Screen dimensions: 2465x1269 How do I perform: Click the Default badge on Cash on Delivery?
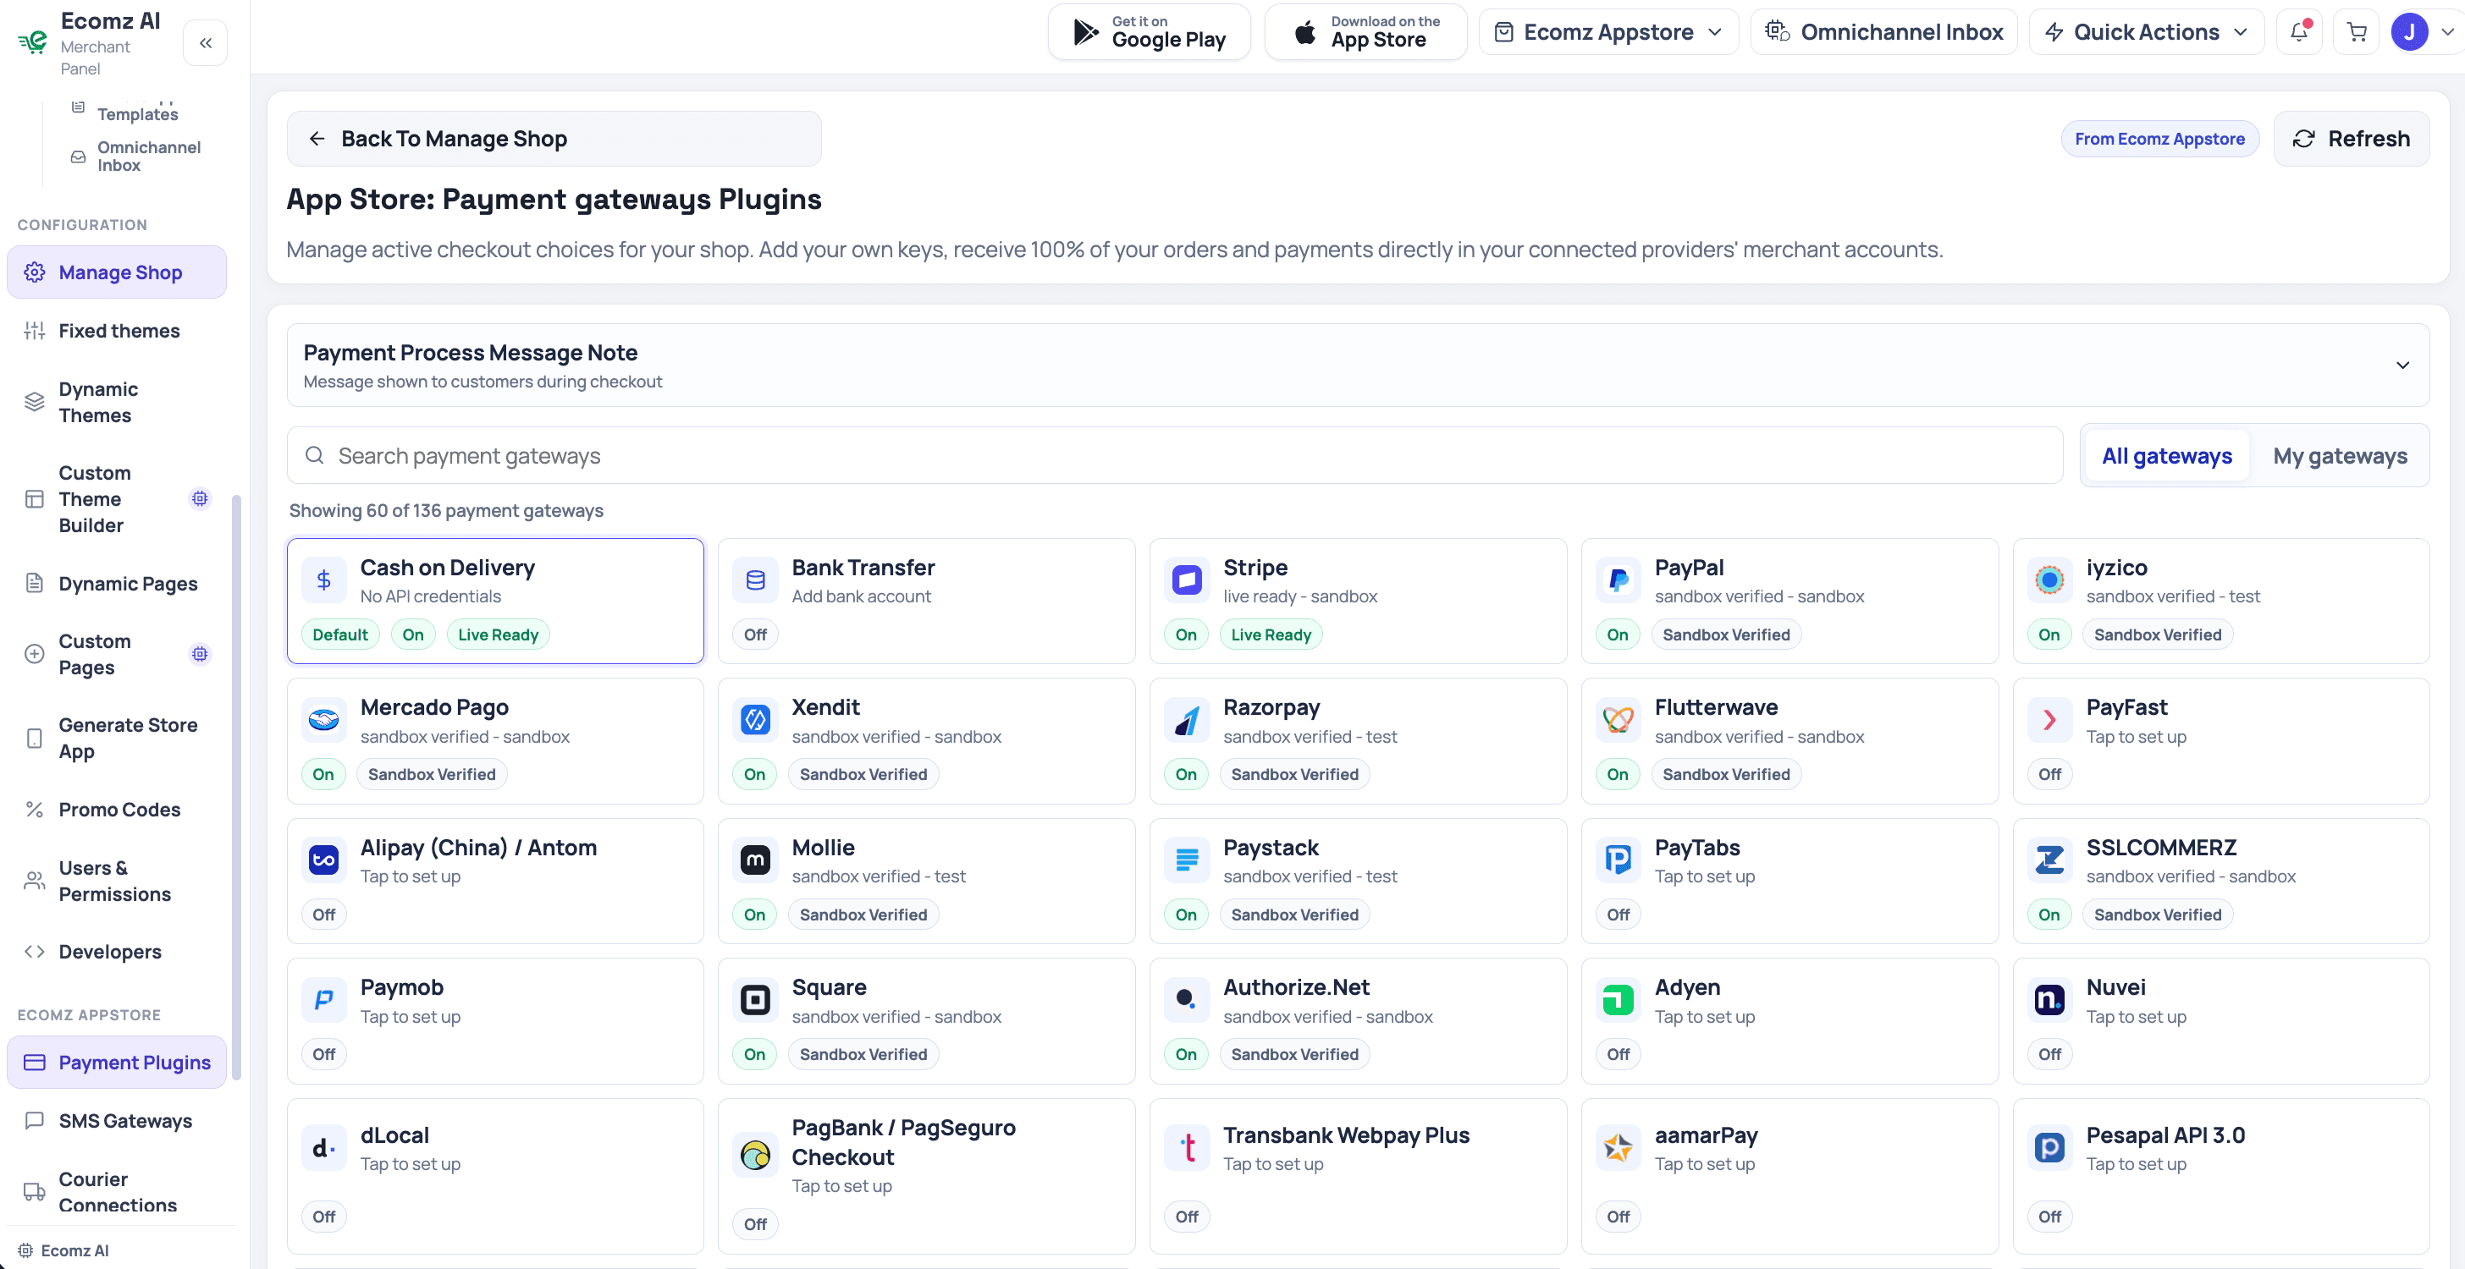pyautogui.click(x=339, y=635)
